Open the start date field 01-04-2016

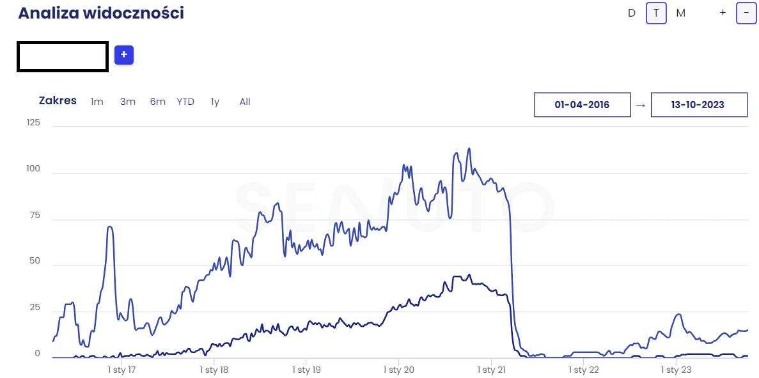coord(582,105)
